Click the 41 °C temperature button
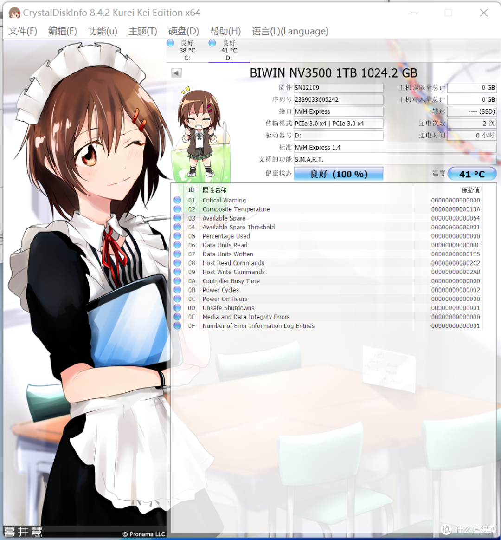501x540 pixels. point(472,174)
